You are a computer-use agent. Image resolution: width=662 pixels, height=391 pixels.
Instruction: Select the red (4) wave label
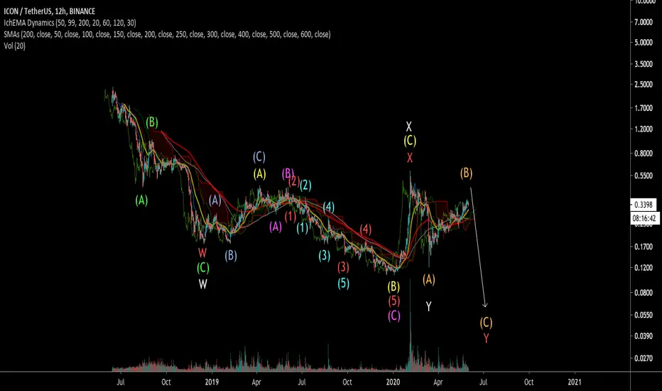click(366, 230)
